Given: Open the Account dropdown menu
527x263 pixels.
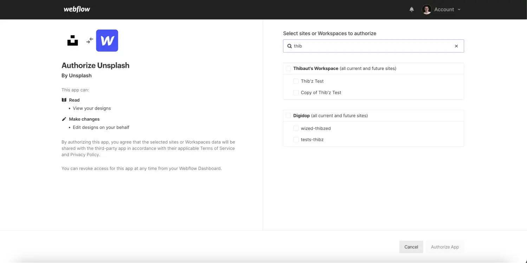Looking at the screenshot, I should (447, 9).
